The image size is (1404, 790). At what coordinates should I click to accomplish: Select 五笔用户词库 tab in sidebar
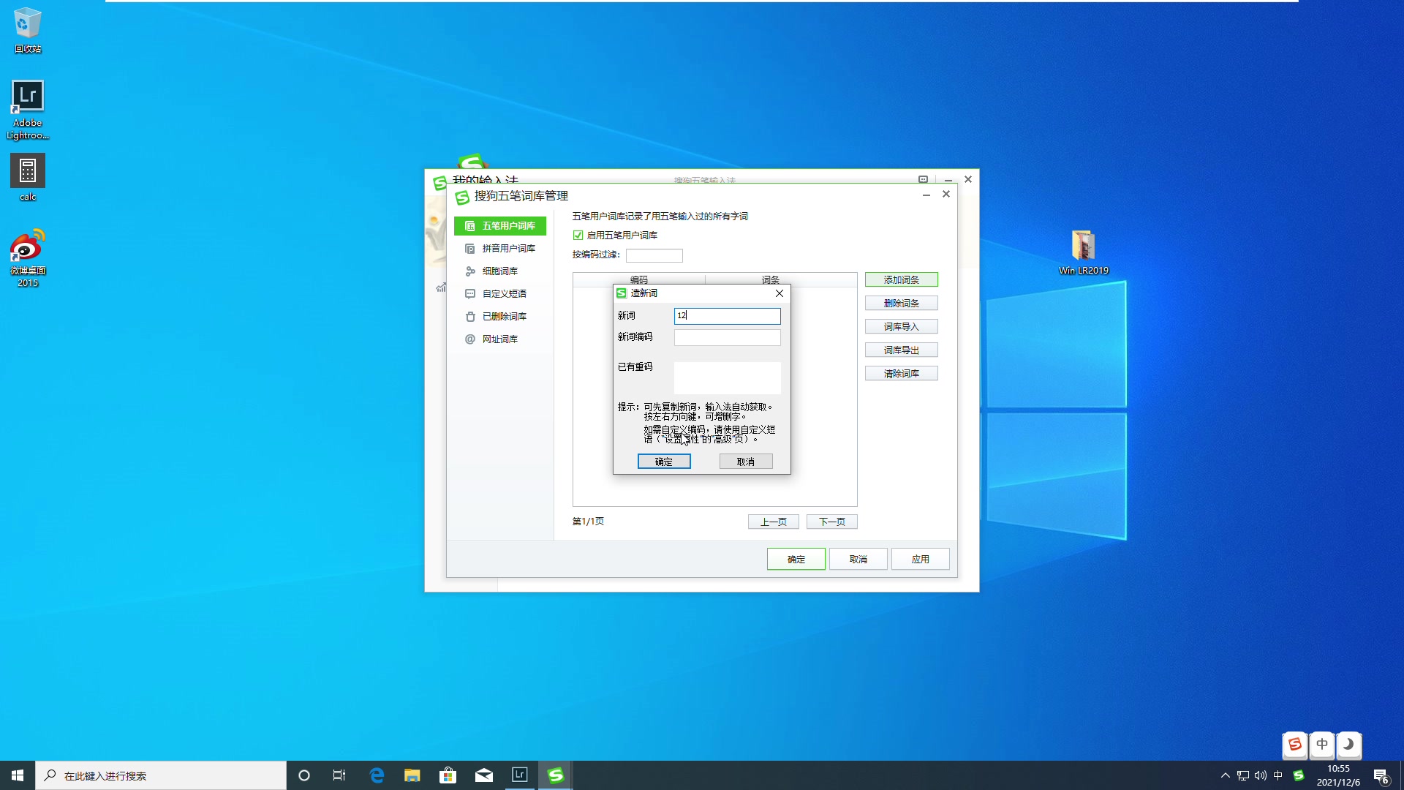500,226
